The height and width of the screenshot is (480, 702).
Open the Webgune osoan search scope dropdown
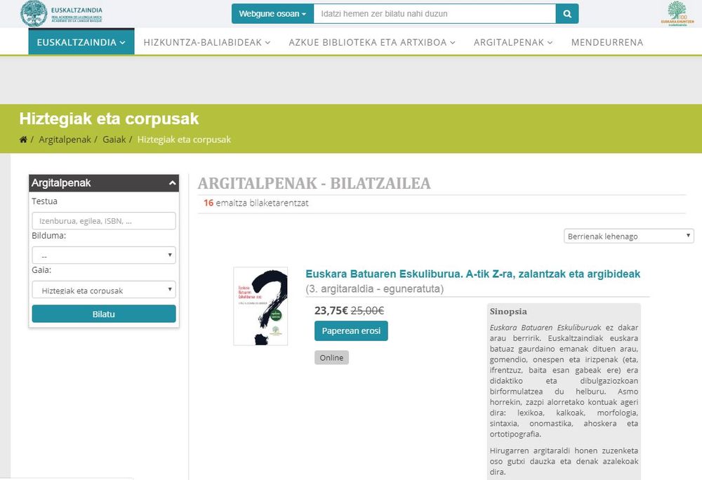272,14
